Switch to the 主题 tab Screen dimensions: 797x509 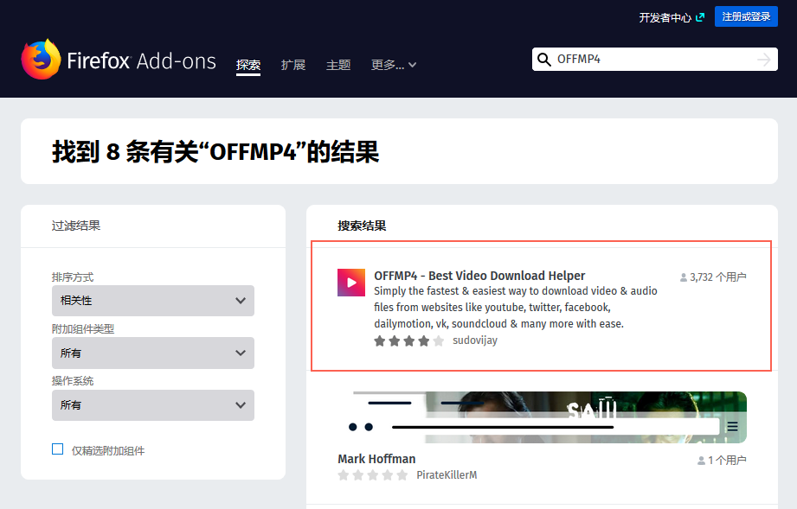tap(338, 65)
